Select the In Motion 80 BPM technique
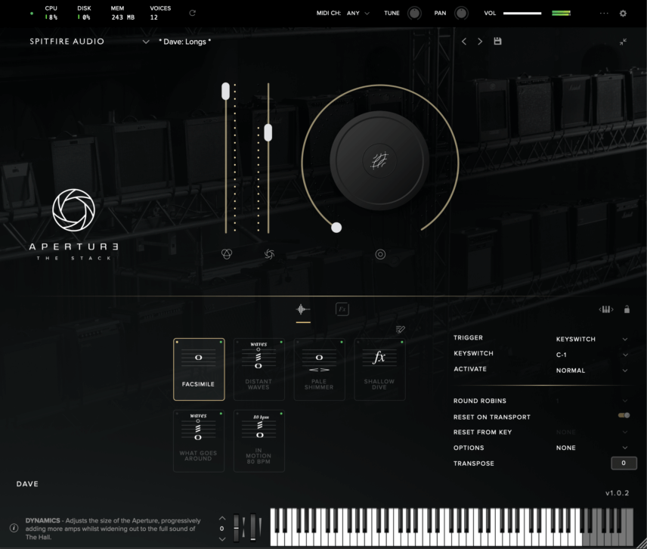 [x=258, y=440]
